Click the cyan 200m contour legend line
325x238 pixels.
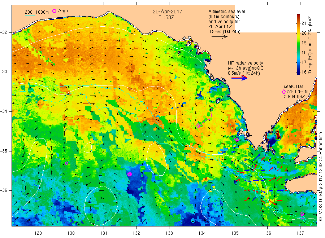tap(30, 15)
